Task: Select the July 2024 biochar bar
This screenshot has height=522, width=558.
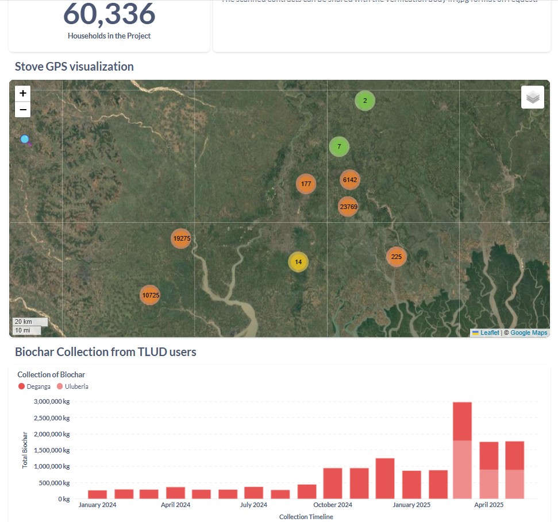Action: pyautogui.click(x=254, y=493)
